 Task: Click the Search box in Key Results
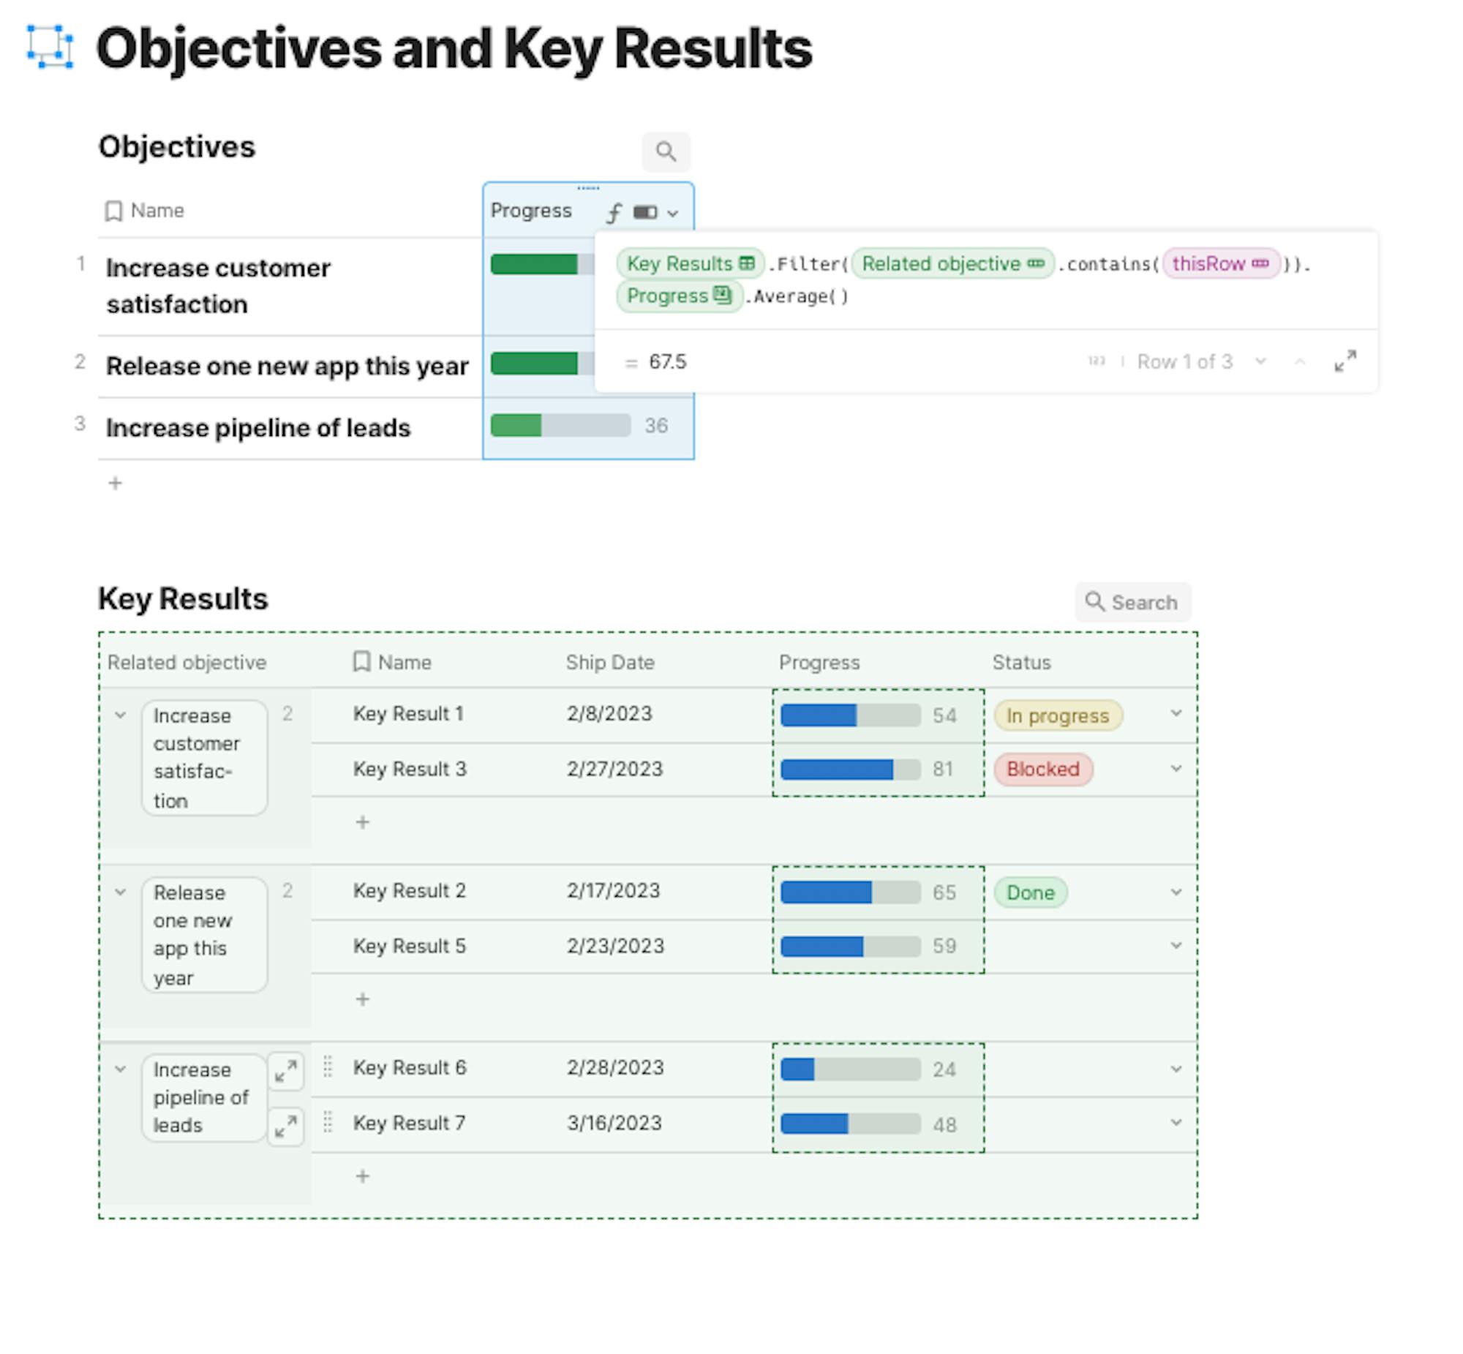(x=1132, y=602)
